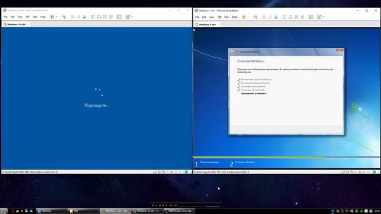
Task: Expand stretch options arrow in Windows 7 x64 window
Action: 324,17
